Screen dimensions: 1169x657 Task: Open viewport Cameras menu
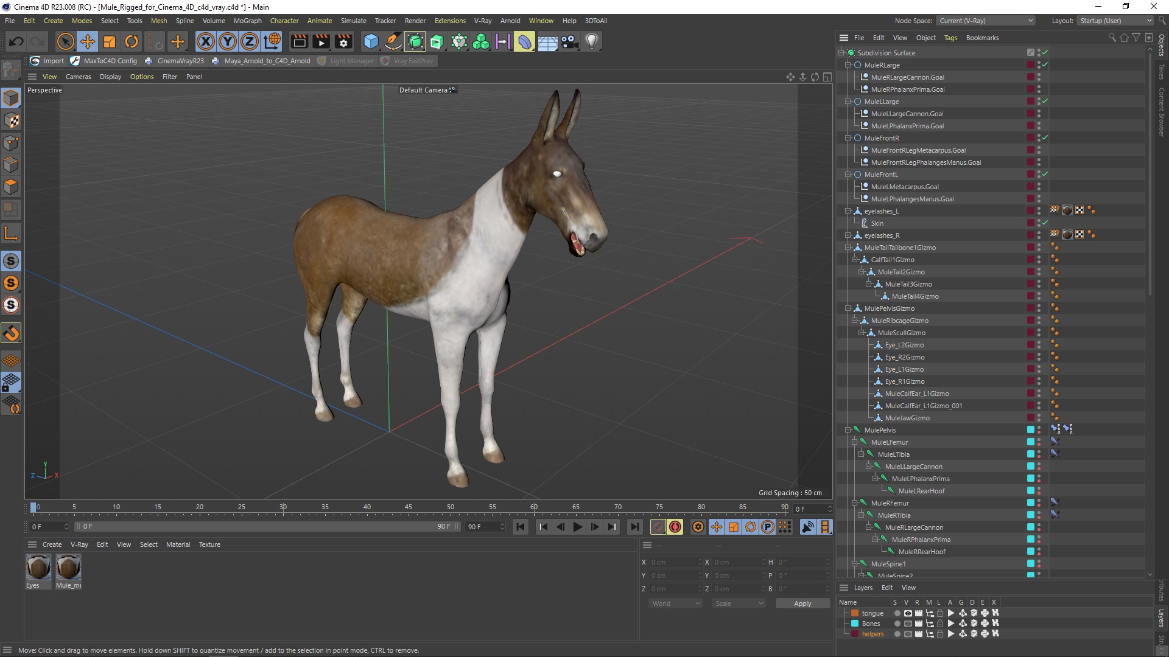(x=78, y=77)
